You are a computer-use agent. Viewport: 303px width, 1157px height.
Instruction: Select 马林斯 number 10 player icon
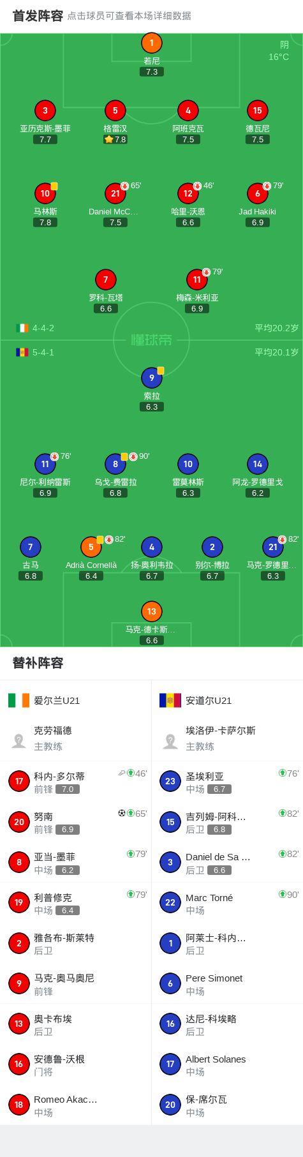coord(45,193)
